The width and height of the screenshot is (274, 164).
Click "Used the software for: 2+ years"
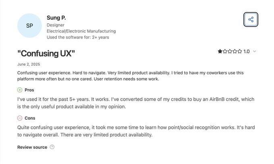(78, 37)
